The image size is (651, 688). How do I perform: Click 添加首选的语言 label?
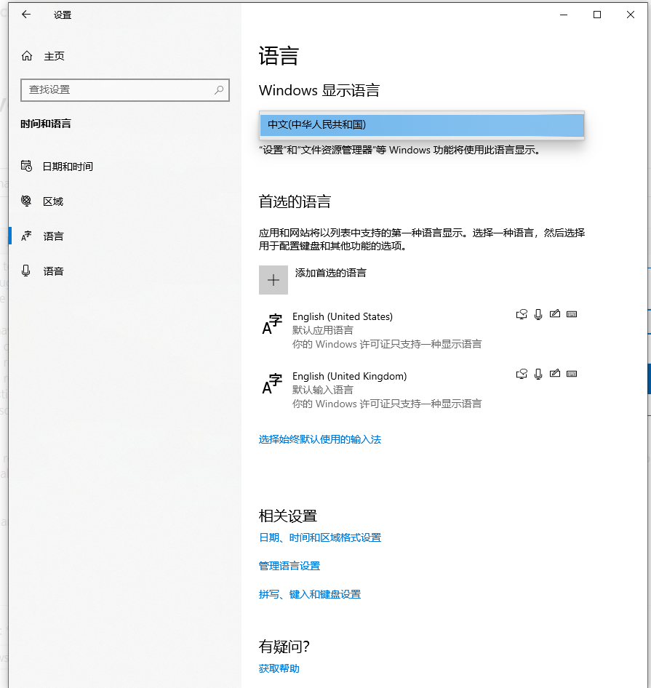tap(330, 273)
